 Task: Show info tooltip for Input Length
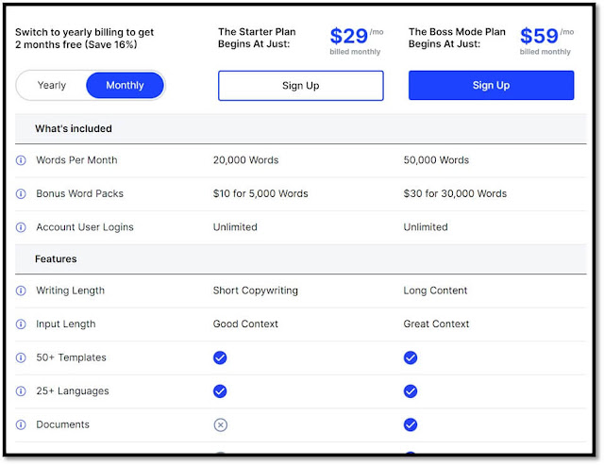[x=21, y=324]
